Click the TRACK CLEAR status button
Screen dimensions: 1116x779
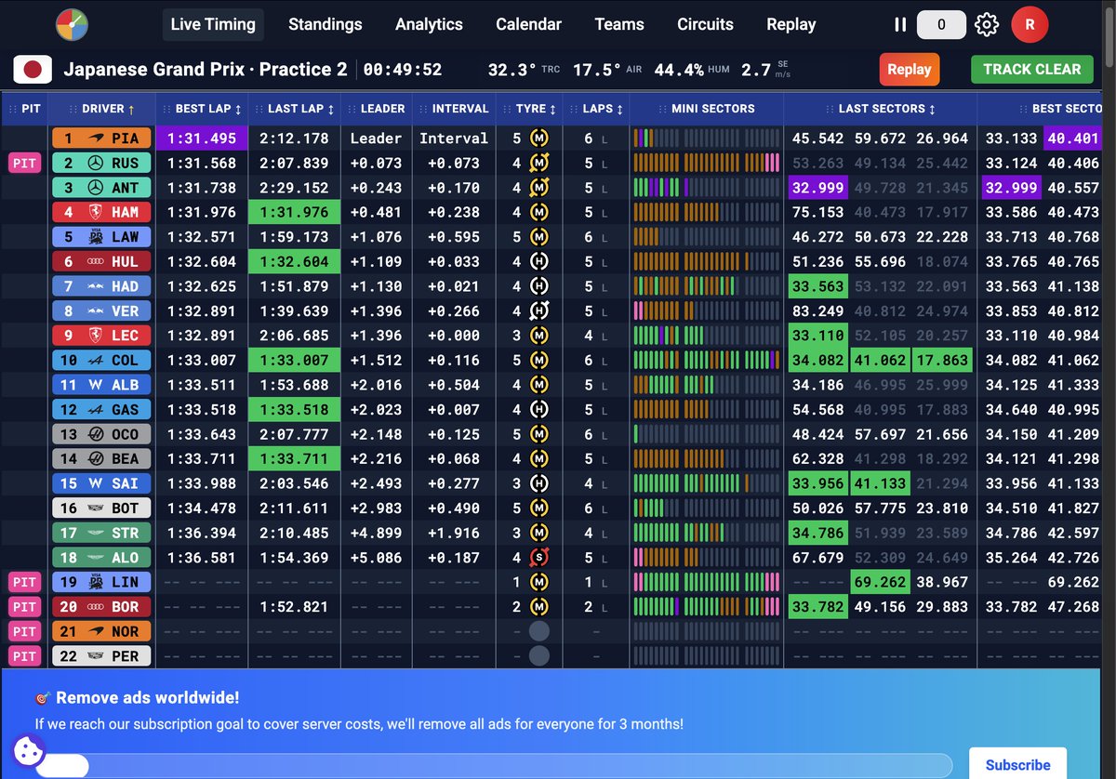1032,70
